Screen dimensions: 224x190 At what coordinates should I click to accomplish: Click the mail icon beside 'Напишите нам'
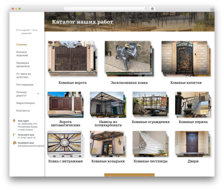coord(14,143)
